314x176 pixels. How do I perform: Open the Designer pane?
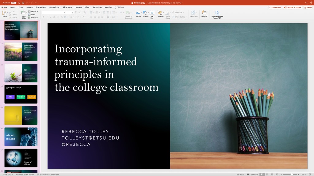(x=204, y=14)
